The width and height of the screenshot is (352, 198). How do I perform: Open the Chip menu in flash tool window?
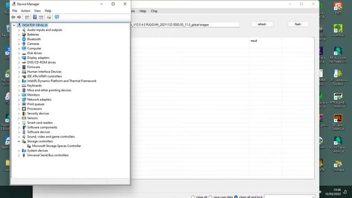[x=154, y=11]
